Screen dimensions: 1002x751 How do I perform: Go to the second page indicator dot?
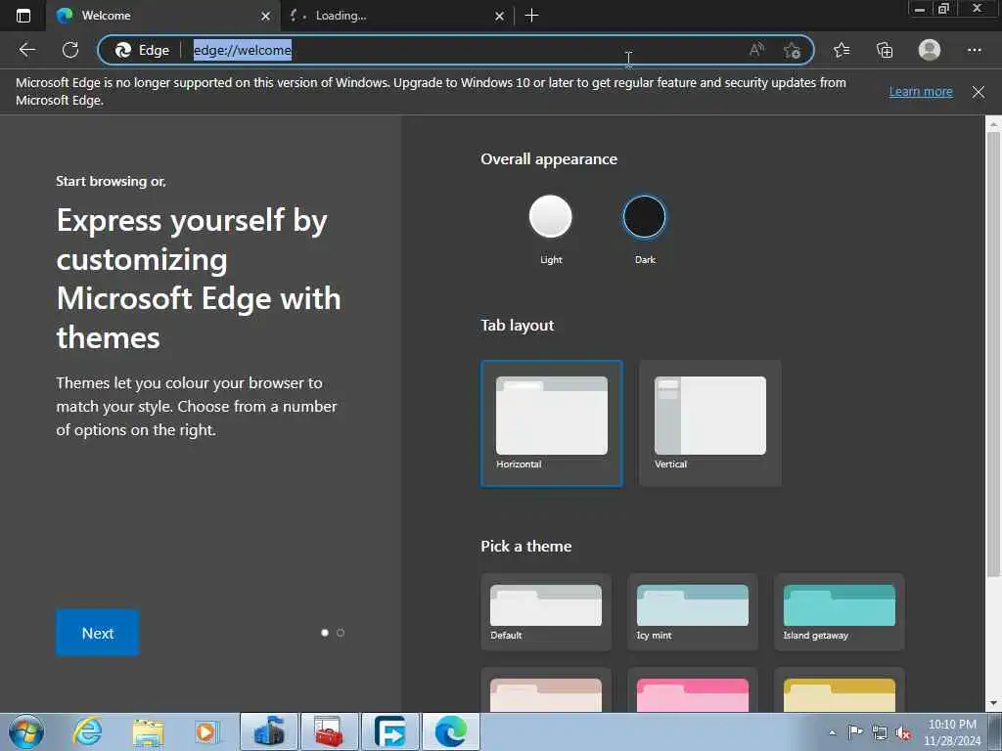[341, 633]
